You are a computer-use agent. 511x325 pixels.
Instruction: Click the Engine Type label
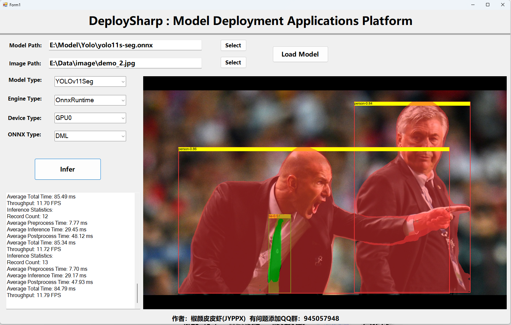25,99
